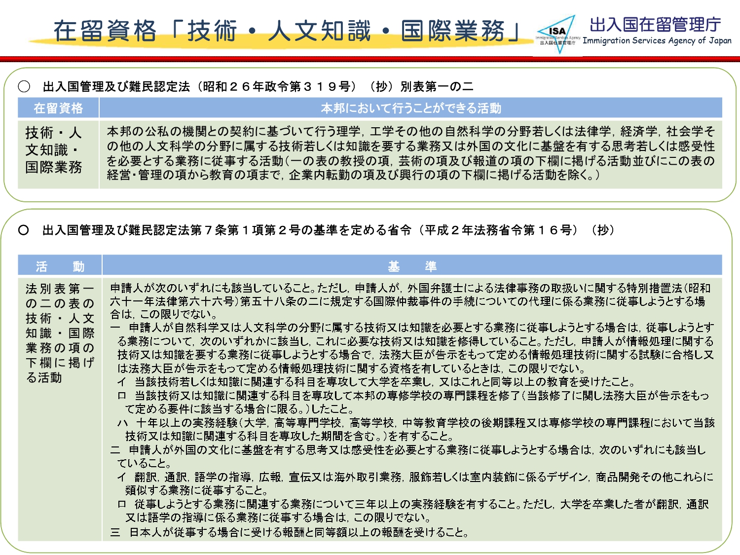This screenshot has height=555, width=740.
Task: Click the line starting 本邦の公私の機関との契約
Action: point(411,132)
